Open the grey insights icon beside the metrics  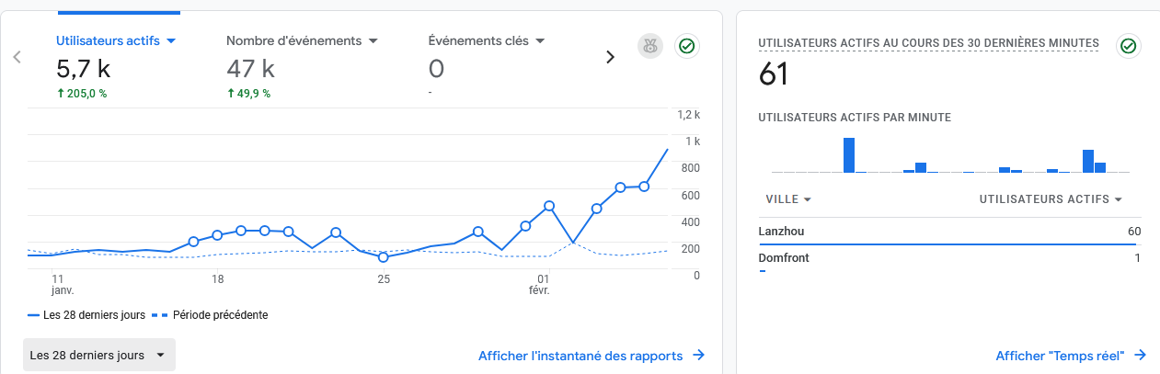(650, 47)
